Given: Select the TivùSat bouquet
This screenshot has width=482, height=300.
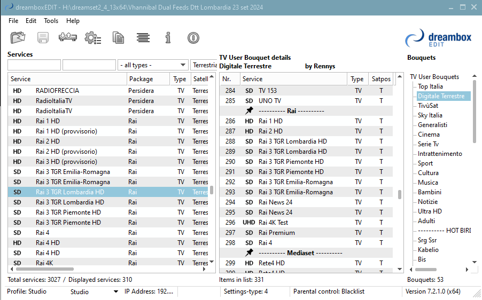Looking at the screenshot, I should 428,106.
